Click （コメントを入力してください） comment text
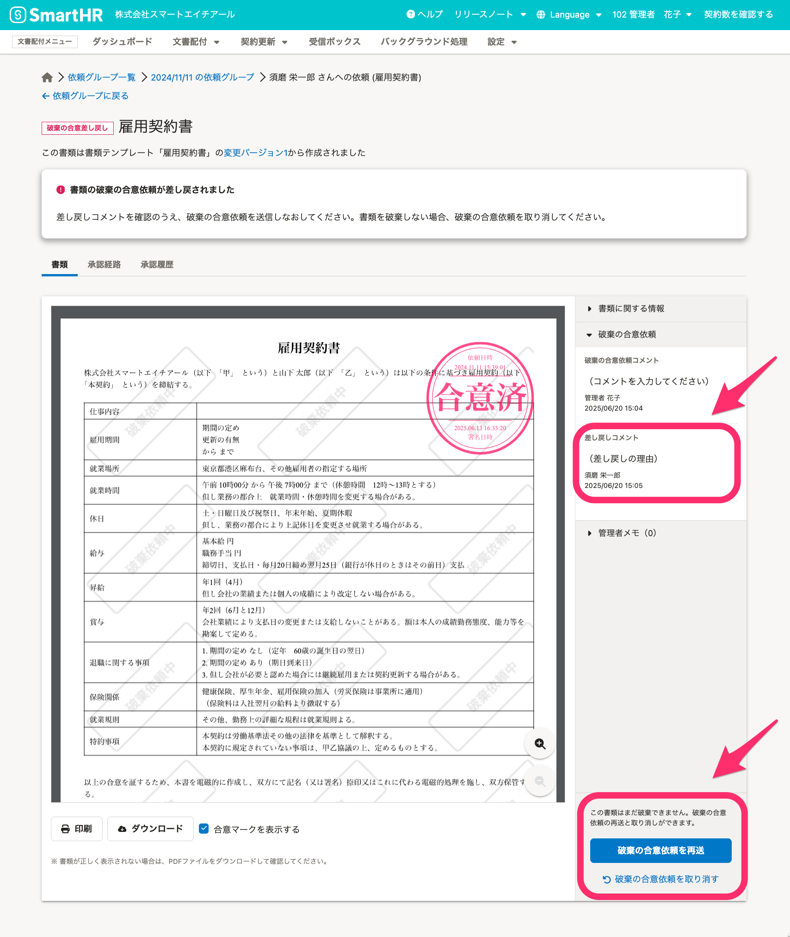Image resolution: width=790 pixels, height=937 pixels. [648, 381]
